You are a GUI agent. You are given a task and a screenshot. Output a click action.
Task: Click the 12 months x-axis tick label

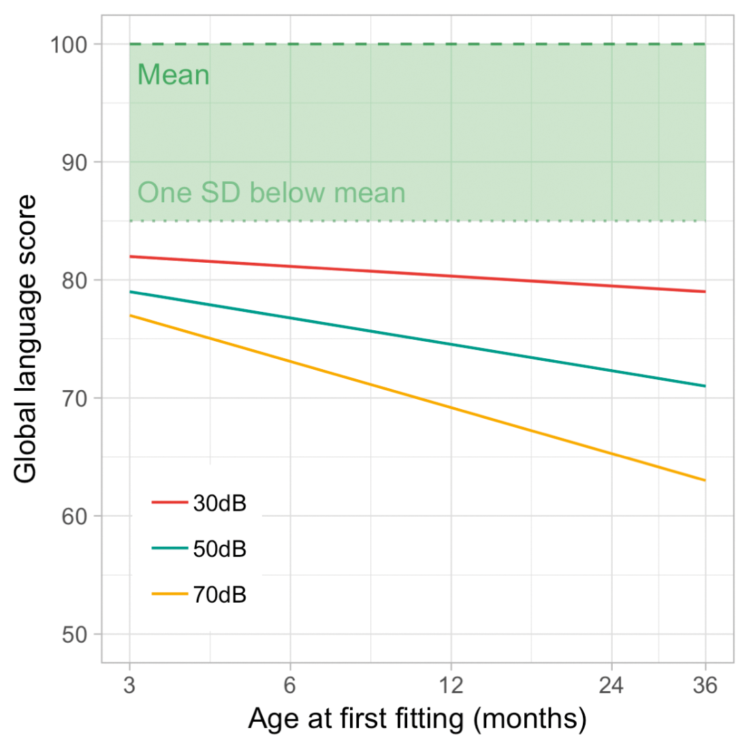coord(451,685)
